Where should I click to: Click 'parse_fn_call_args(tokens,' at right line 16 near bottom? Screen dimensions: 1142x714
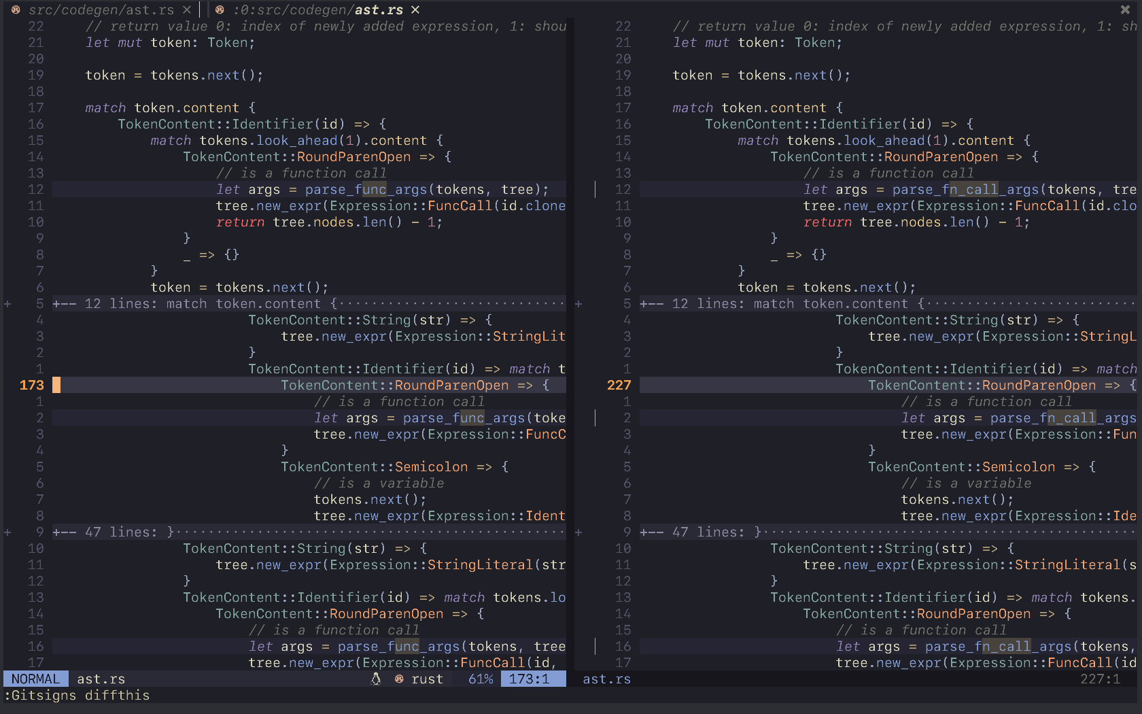click(1031, 646)
